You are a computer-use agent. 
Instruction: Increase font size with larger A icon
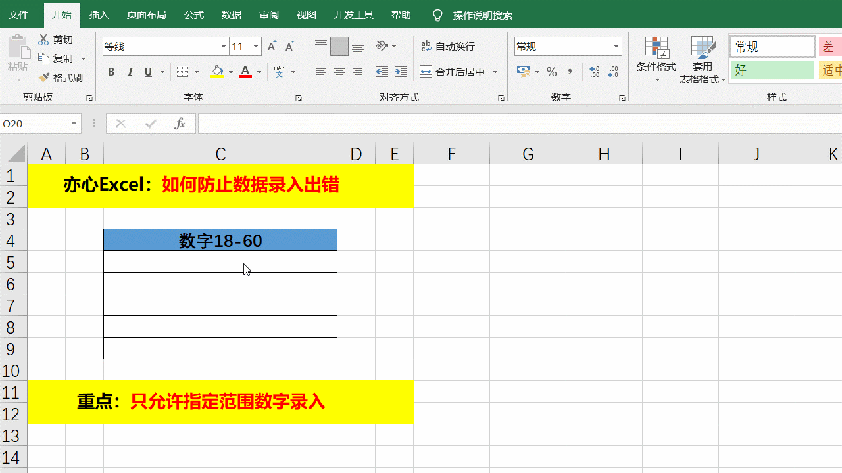coord(272,47)
